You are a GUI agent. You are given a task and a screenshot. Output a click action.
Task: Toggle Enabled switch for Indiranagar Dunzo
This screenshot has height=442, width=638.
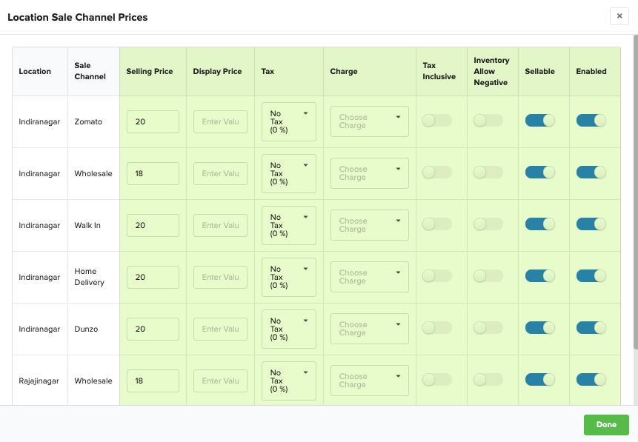click(591, 328)
